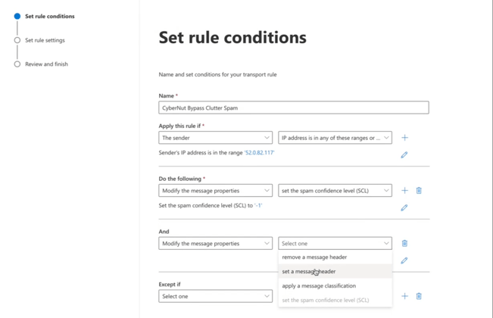Add another condition with plus icon beside sender
Viewport: 493px width, 318px height.
click(x=404, y=138)
